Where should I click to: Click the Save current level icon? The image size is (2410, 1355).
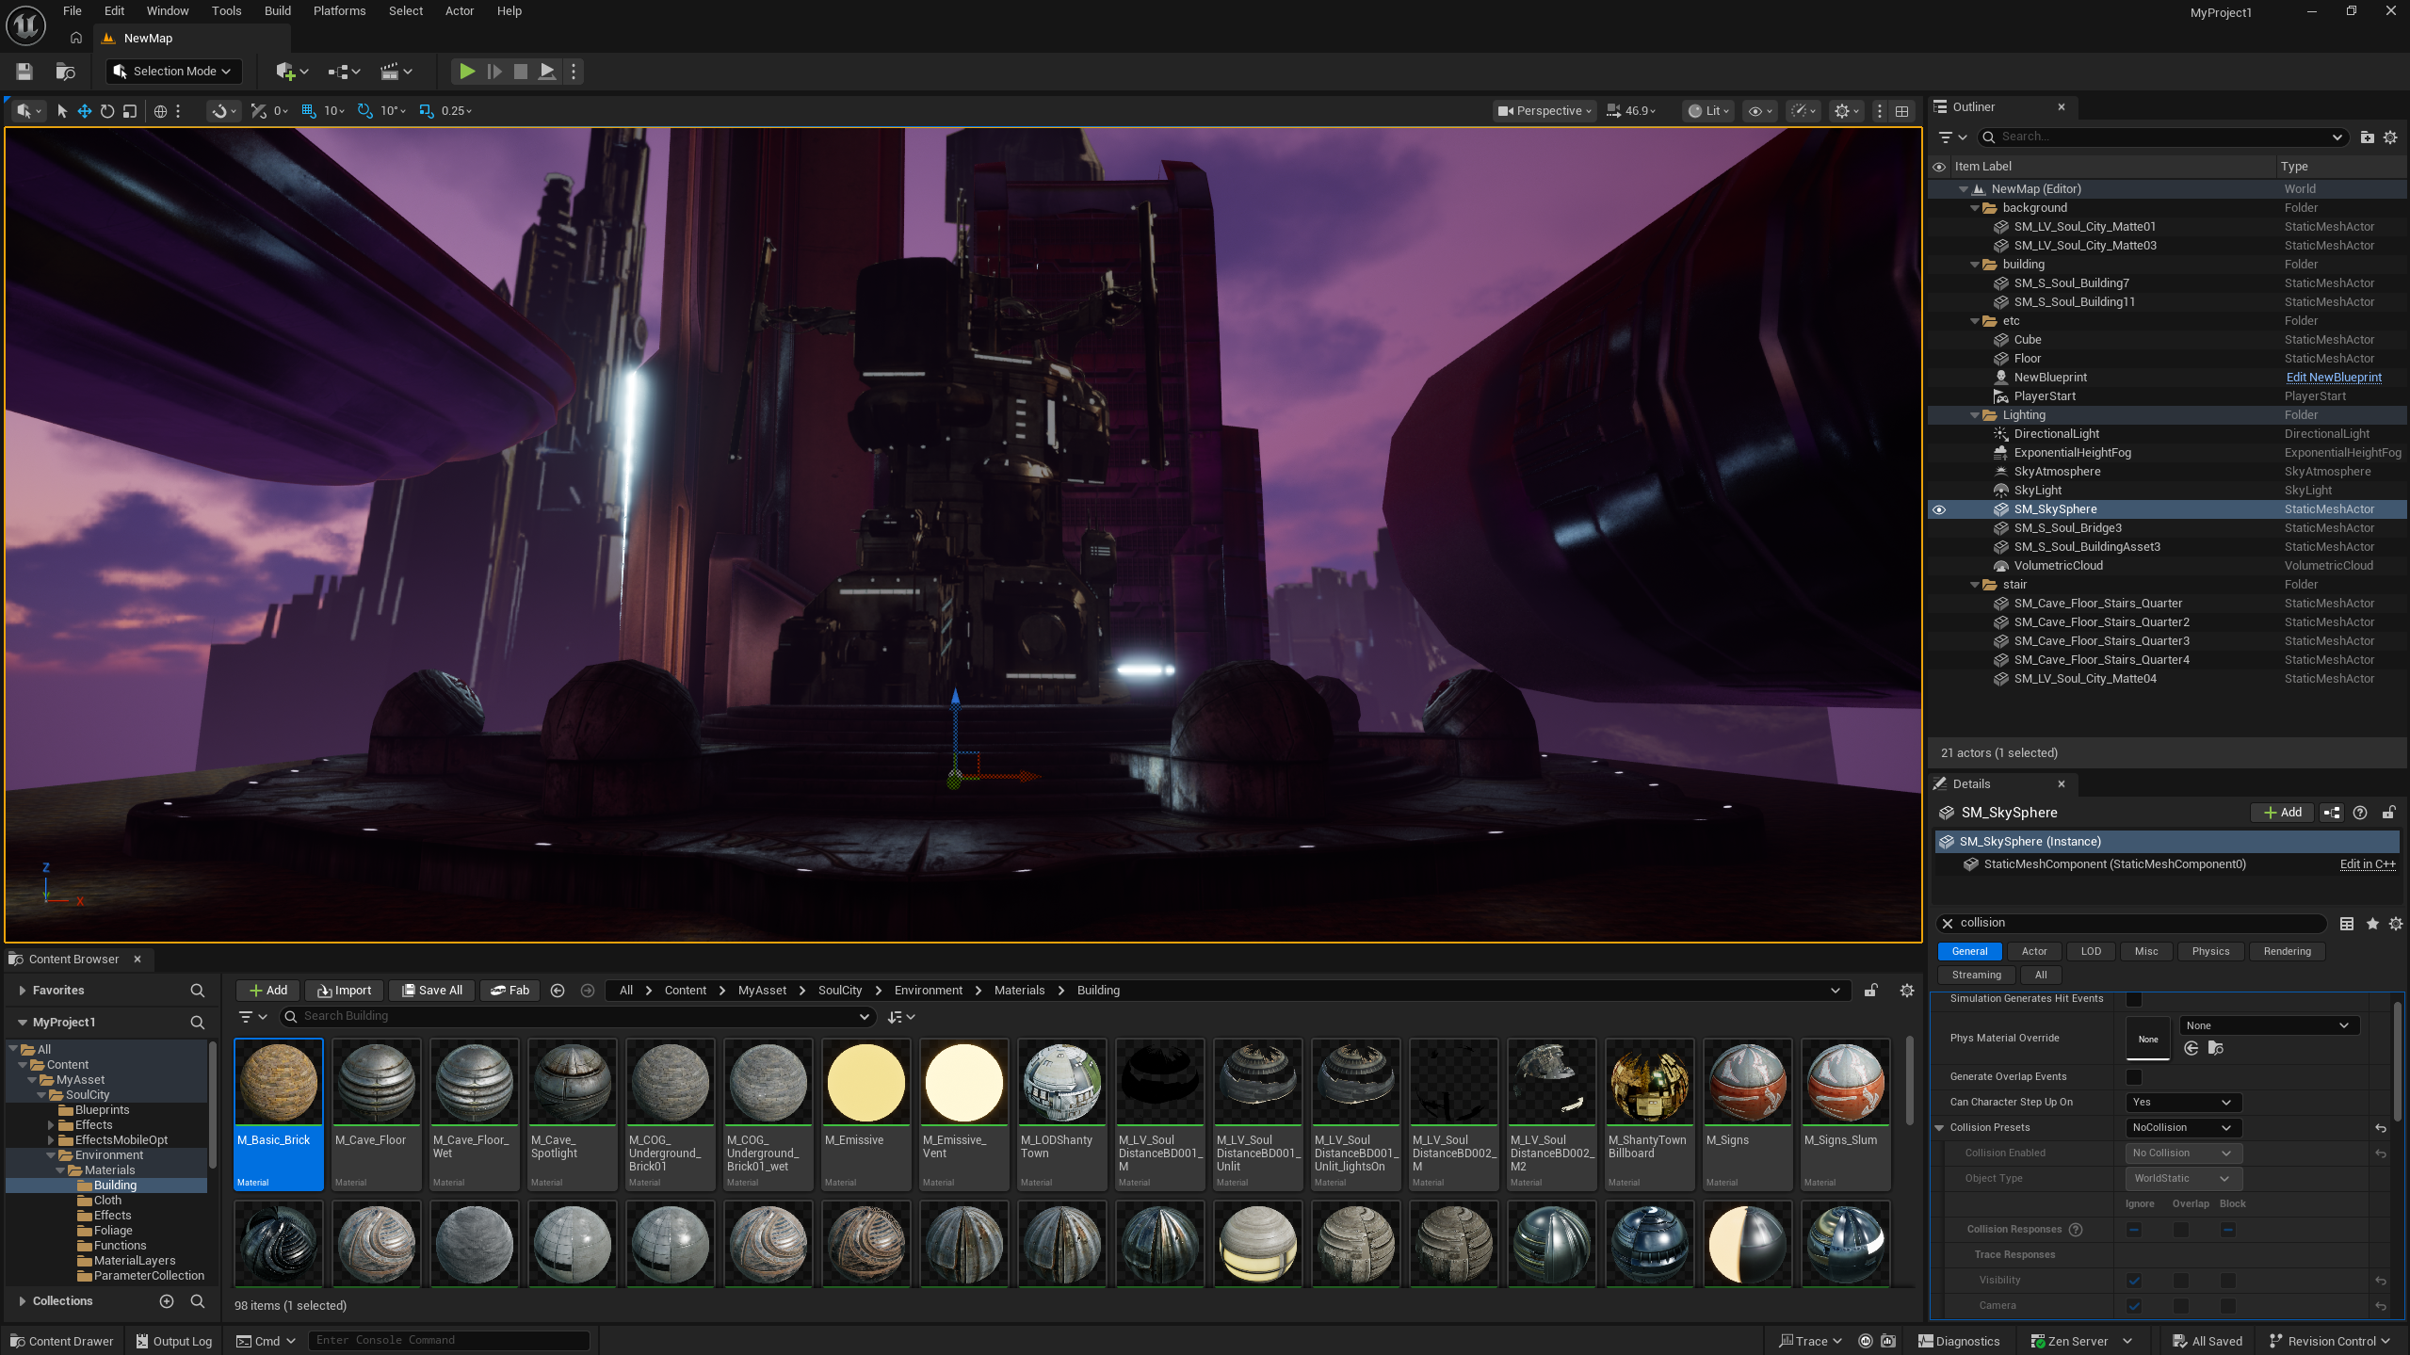click(x=24, y=71)
